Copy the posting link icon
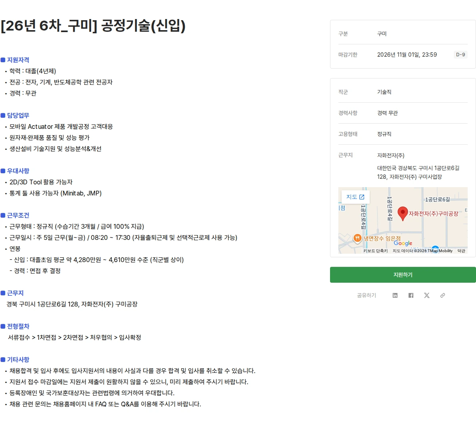Image resolution: width=476 pixels, height=448 pixels. [443, 295]
